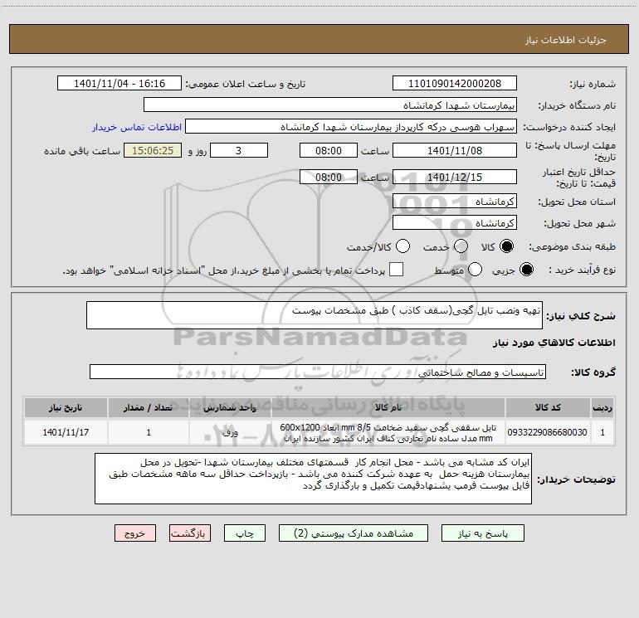
Task: Select the متوسط purchase type radio
Action: coord(476,270)
